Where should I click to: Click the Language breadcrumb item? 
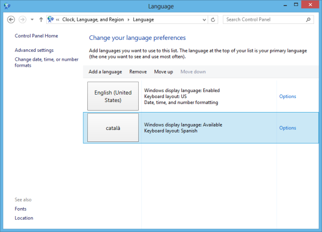coord(143,19)
